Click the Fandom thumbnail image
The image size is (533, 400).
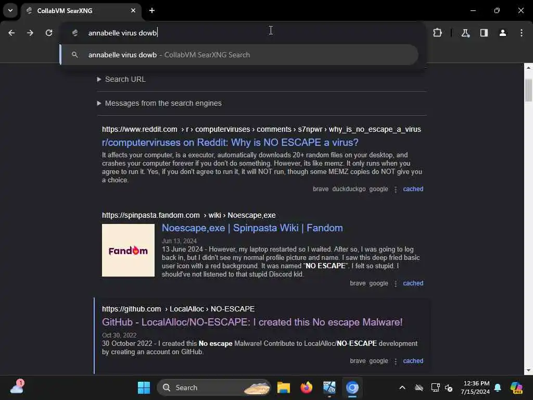[128, 251]
